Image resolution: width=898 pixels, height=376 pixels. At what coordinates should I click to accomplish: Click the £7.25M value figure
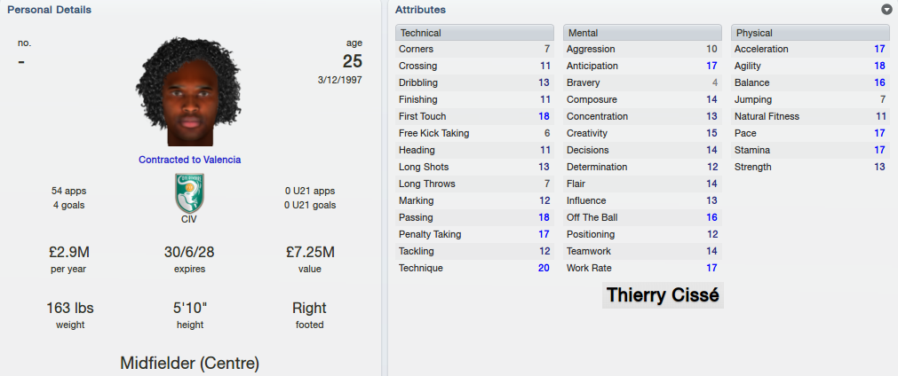click(310, 252)
